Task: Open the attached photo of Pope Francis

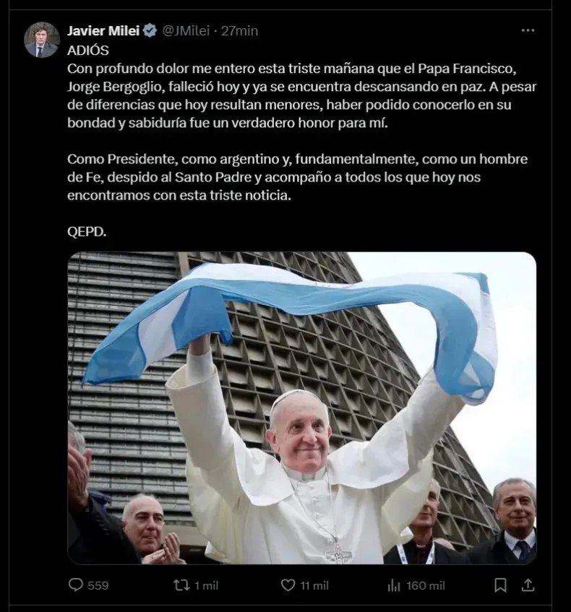Action: tap(302, 408)
